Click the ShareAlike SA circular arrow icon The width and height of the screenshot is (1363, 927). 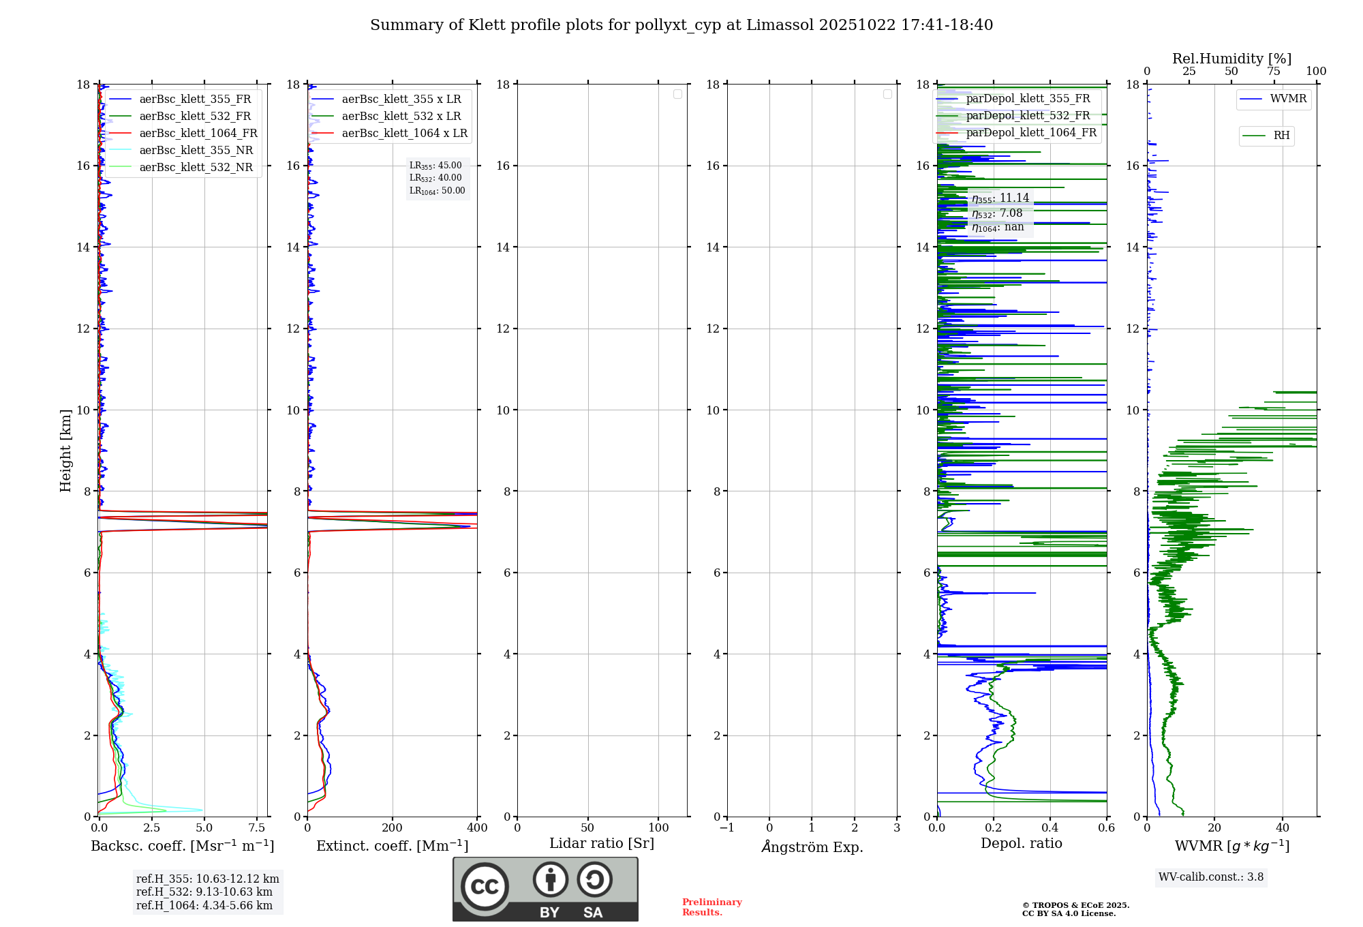point(594,879)
